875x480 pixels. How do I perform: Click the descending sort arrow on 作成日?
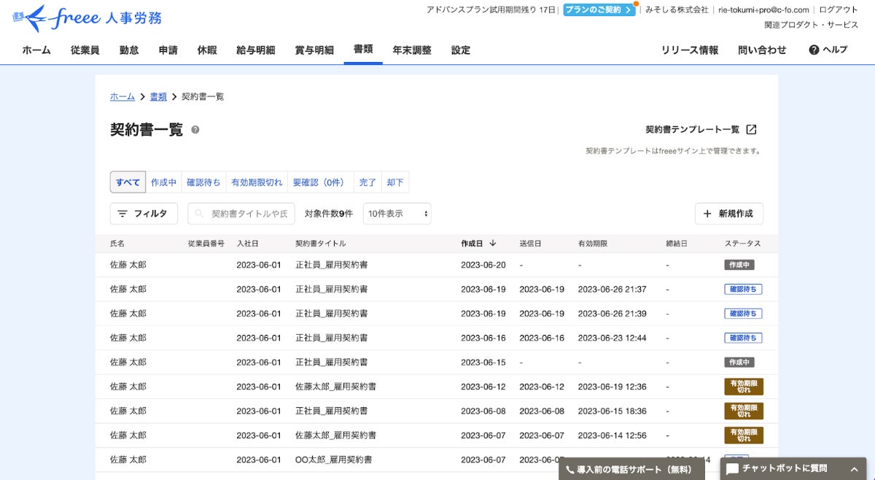point(493,243)
